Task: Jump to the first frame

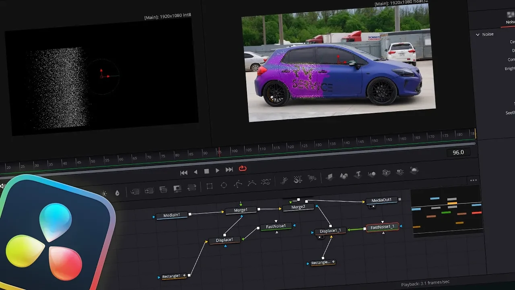Action: point(184,172)
